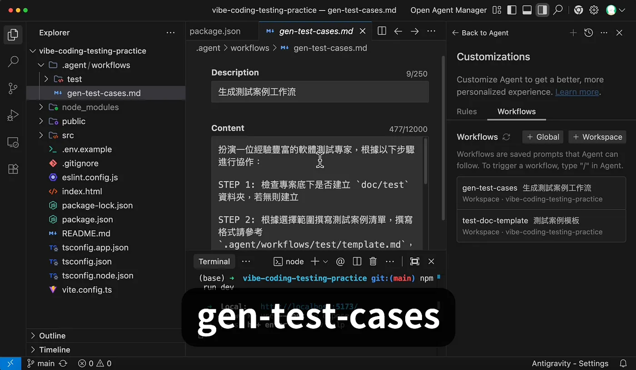Open the Search view in activity bar
This screenshot has height=370, width=636.
tap(13, 61)
